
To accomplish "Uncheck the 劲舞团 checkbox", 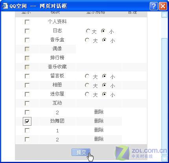I will pos(27,121).
